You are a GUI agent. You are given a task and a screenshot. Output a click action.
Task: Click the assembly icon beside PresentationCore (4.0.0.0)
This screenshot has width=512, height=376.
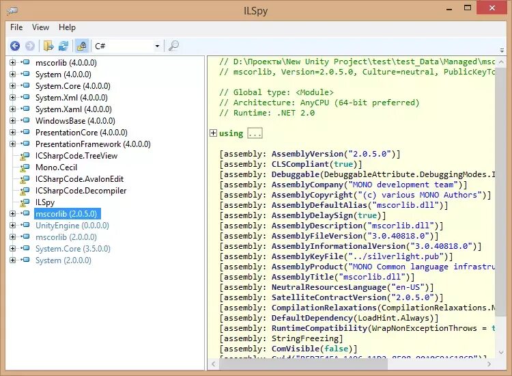coord(25,132)
